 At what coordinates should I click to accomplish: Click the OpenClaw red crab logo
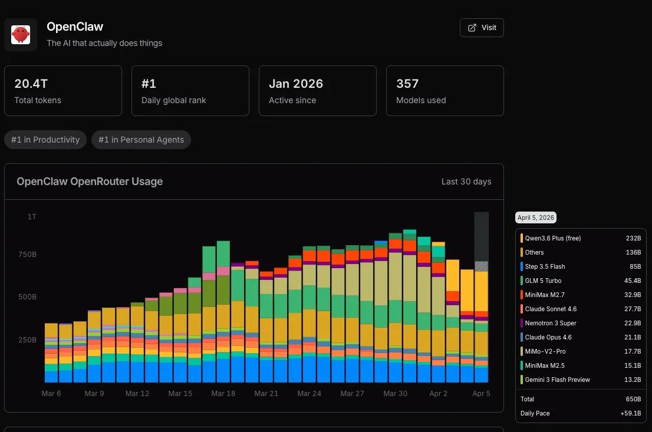point(20,34)
